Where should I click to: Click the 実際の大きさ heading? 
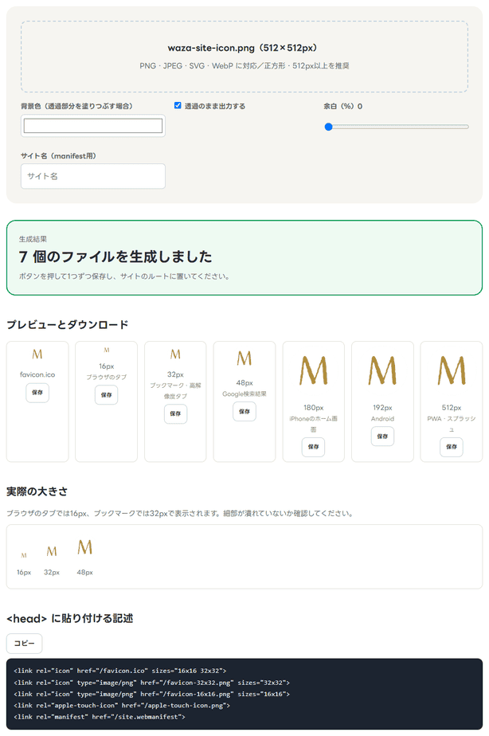click(x=37, y=491)
